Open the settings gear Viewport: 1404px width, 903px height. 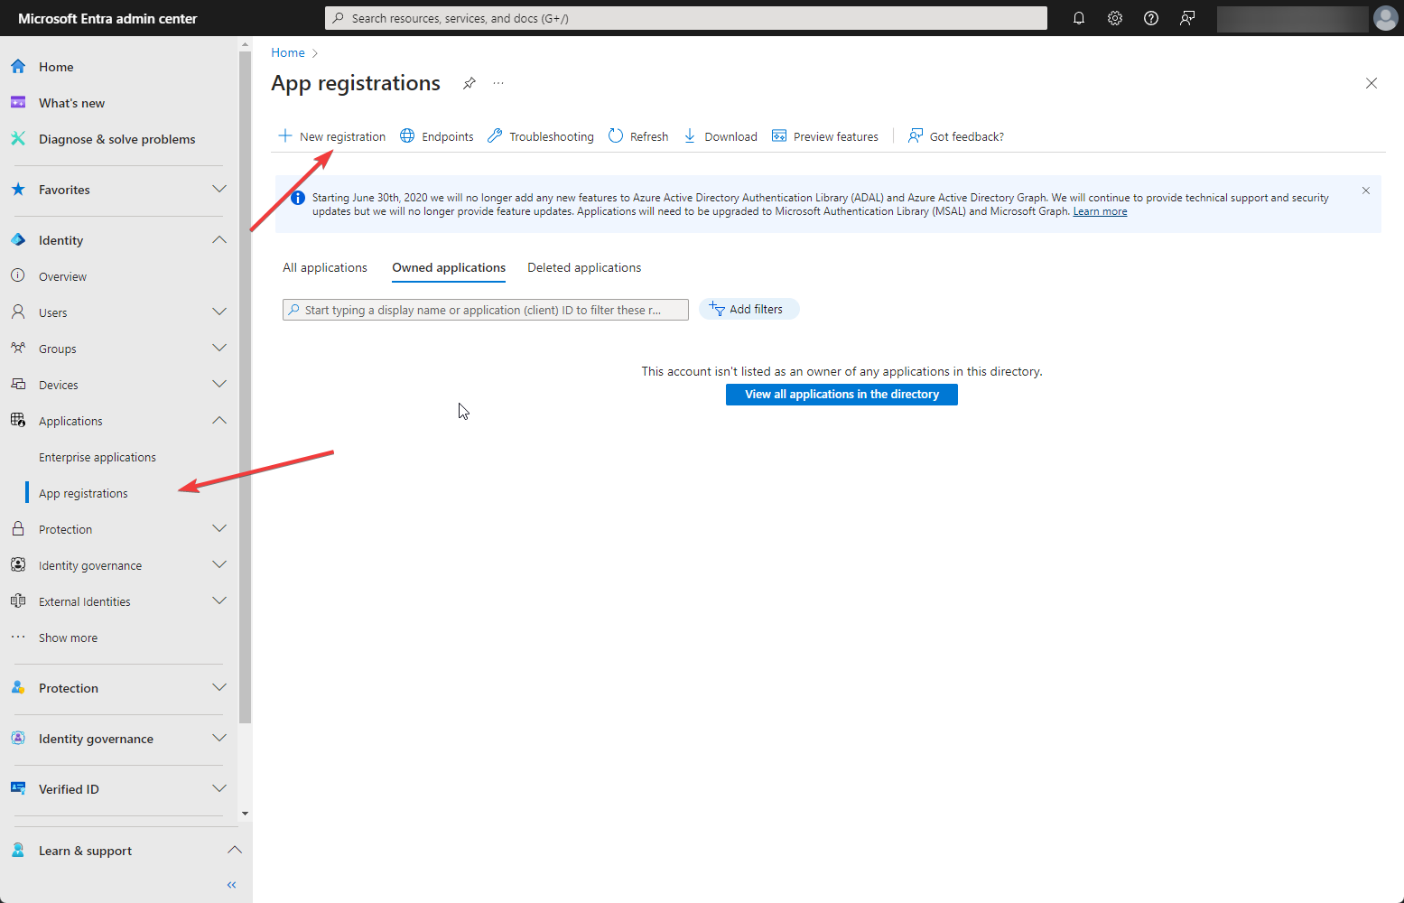click(1114, 18)
